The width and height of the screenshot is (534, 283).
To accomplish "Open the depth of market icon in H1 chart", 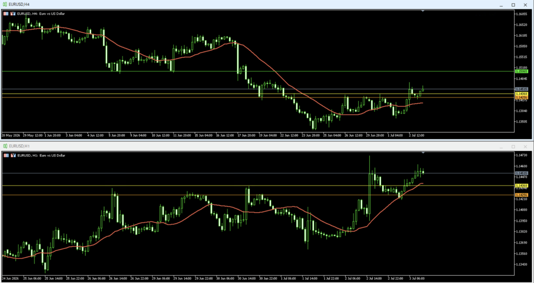I will pos(13,155).
